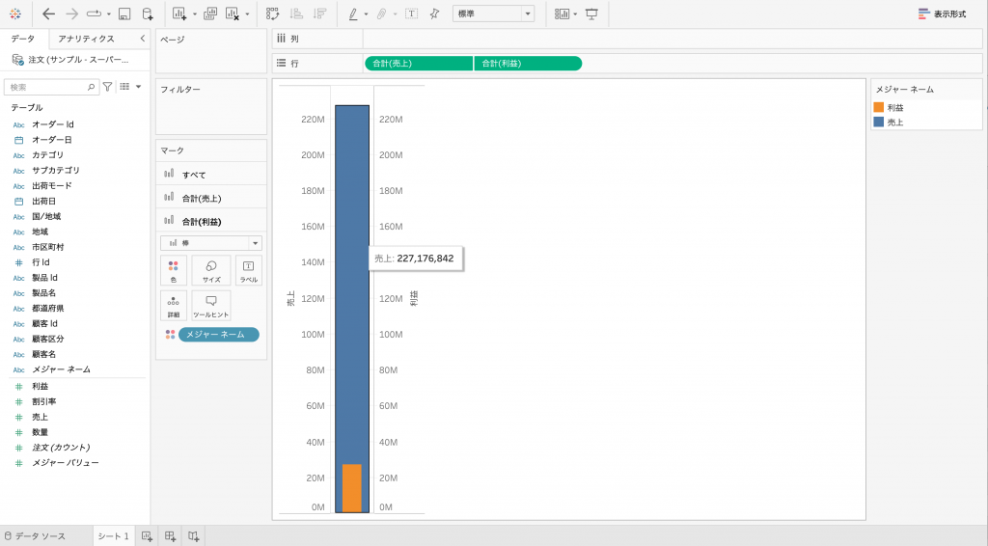
Task: Clear the sheet using the toolbar icon
Action: coord(233,14)
